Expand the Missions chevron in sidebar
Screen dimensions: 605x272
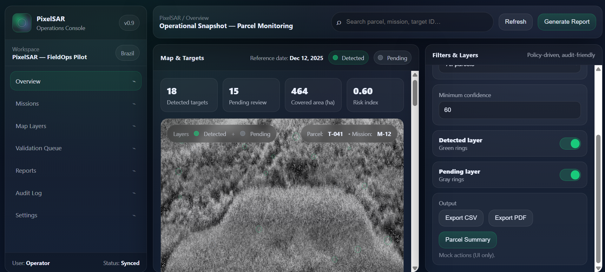point(134,104)
